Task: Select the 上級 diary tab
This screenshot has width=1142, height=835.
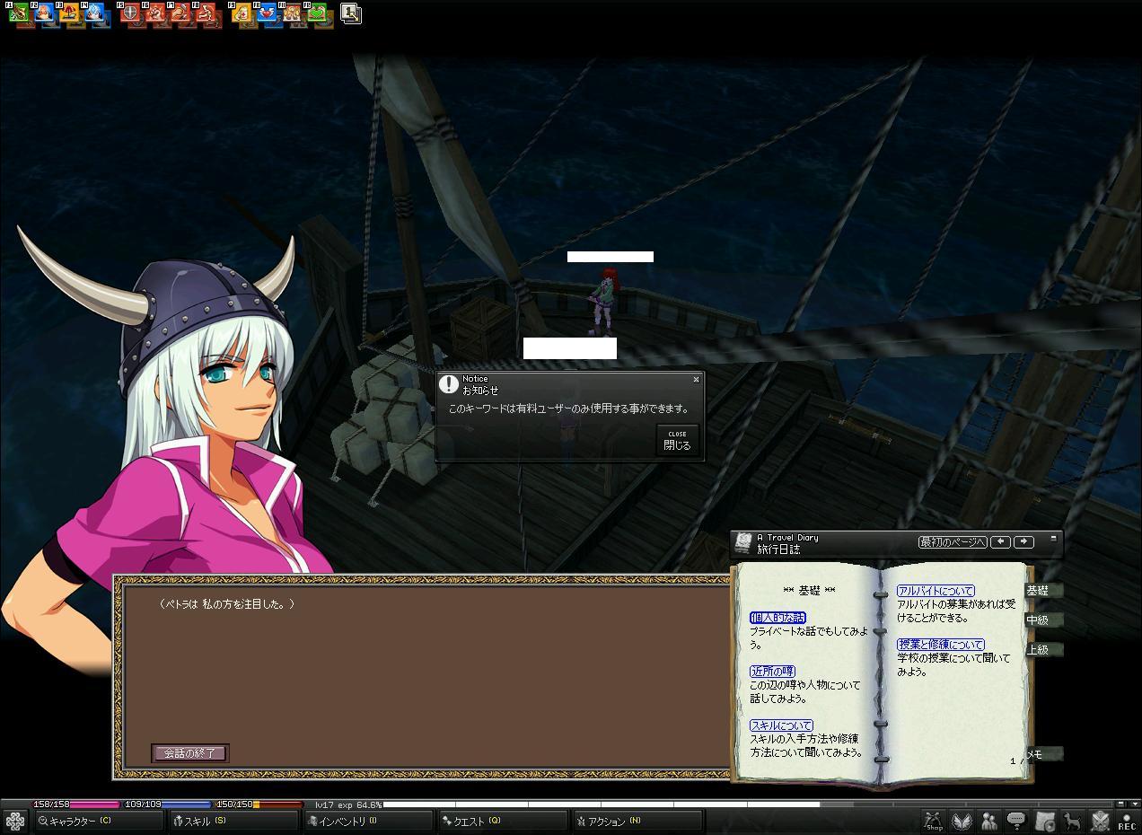Action: (x=1042, y=650)
